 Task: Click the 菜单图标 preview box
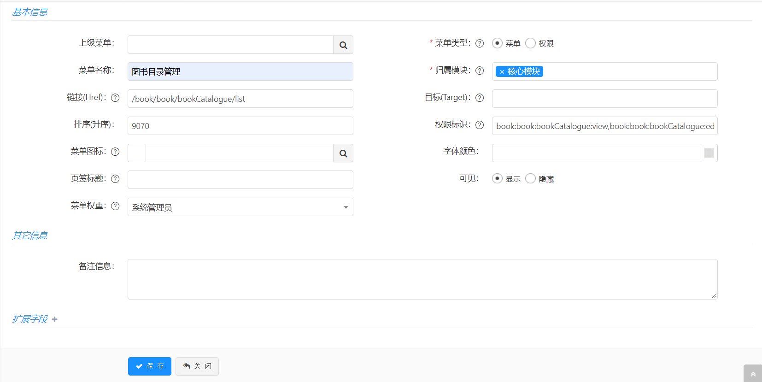(137, 153)
